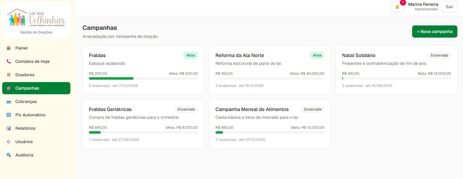This screenshot has height=179, width=463.
Task: Click Natal Solidário progress bar
Action: (397, 79)
